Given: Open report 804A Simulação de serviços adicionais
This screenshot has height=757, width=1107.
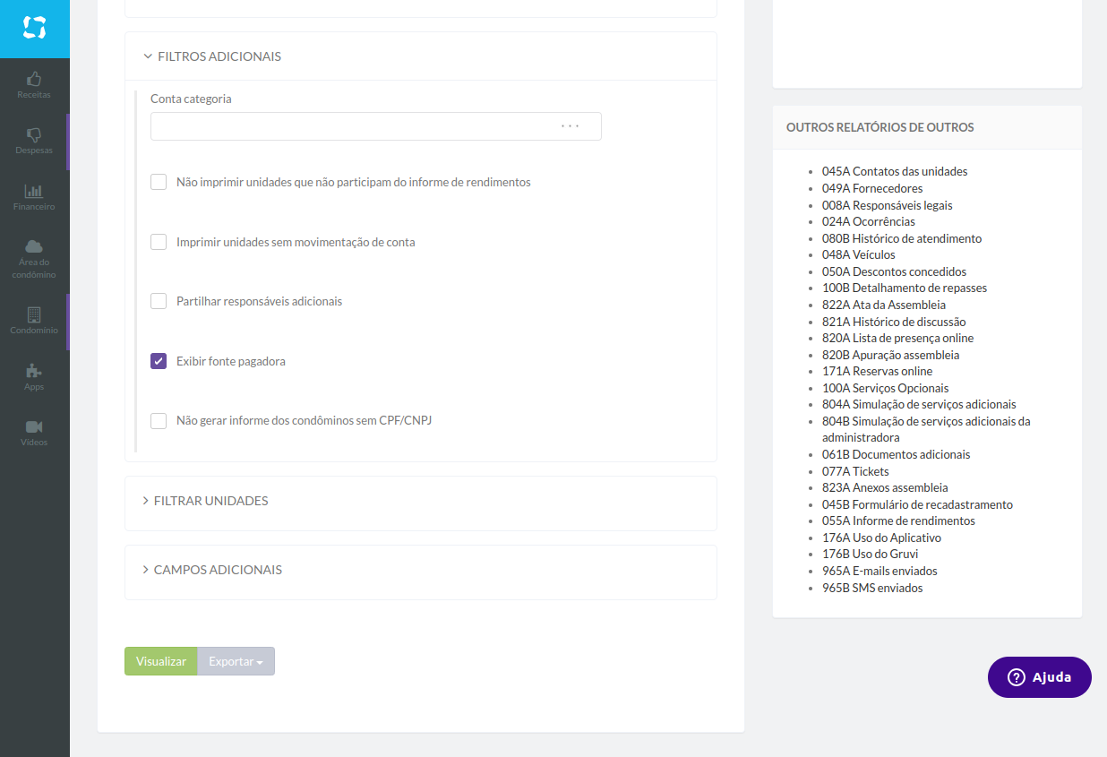Looking at the screenshot, I should 919,404.
